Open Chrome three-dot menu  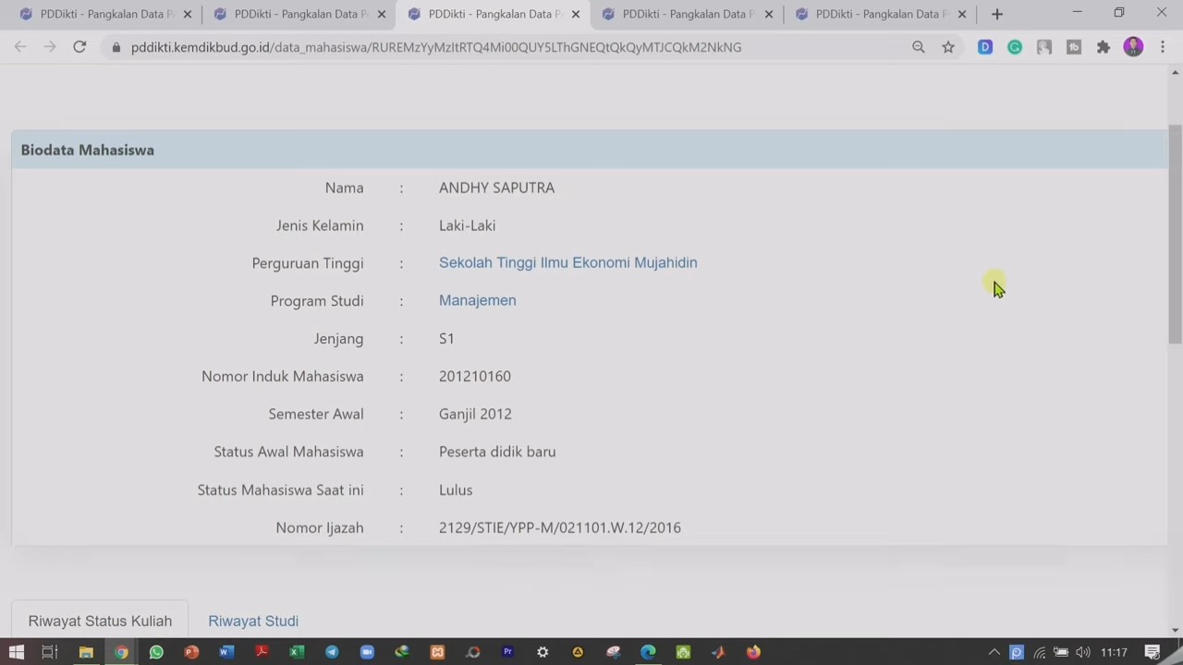1163,47
